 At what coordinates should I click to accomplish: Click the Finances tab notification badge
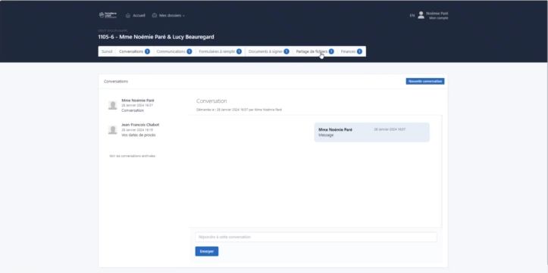(359, 51)
